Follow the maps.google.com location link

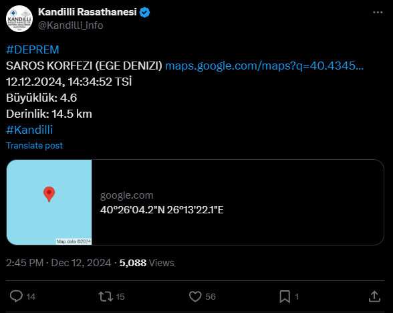point(264,66)
